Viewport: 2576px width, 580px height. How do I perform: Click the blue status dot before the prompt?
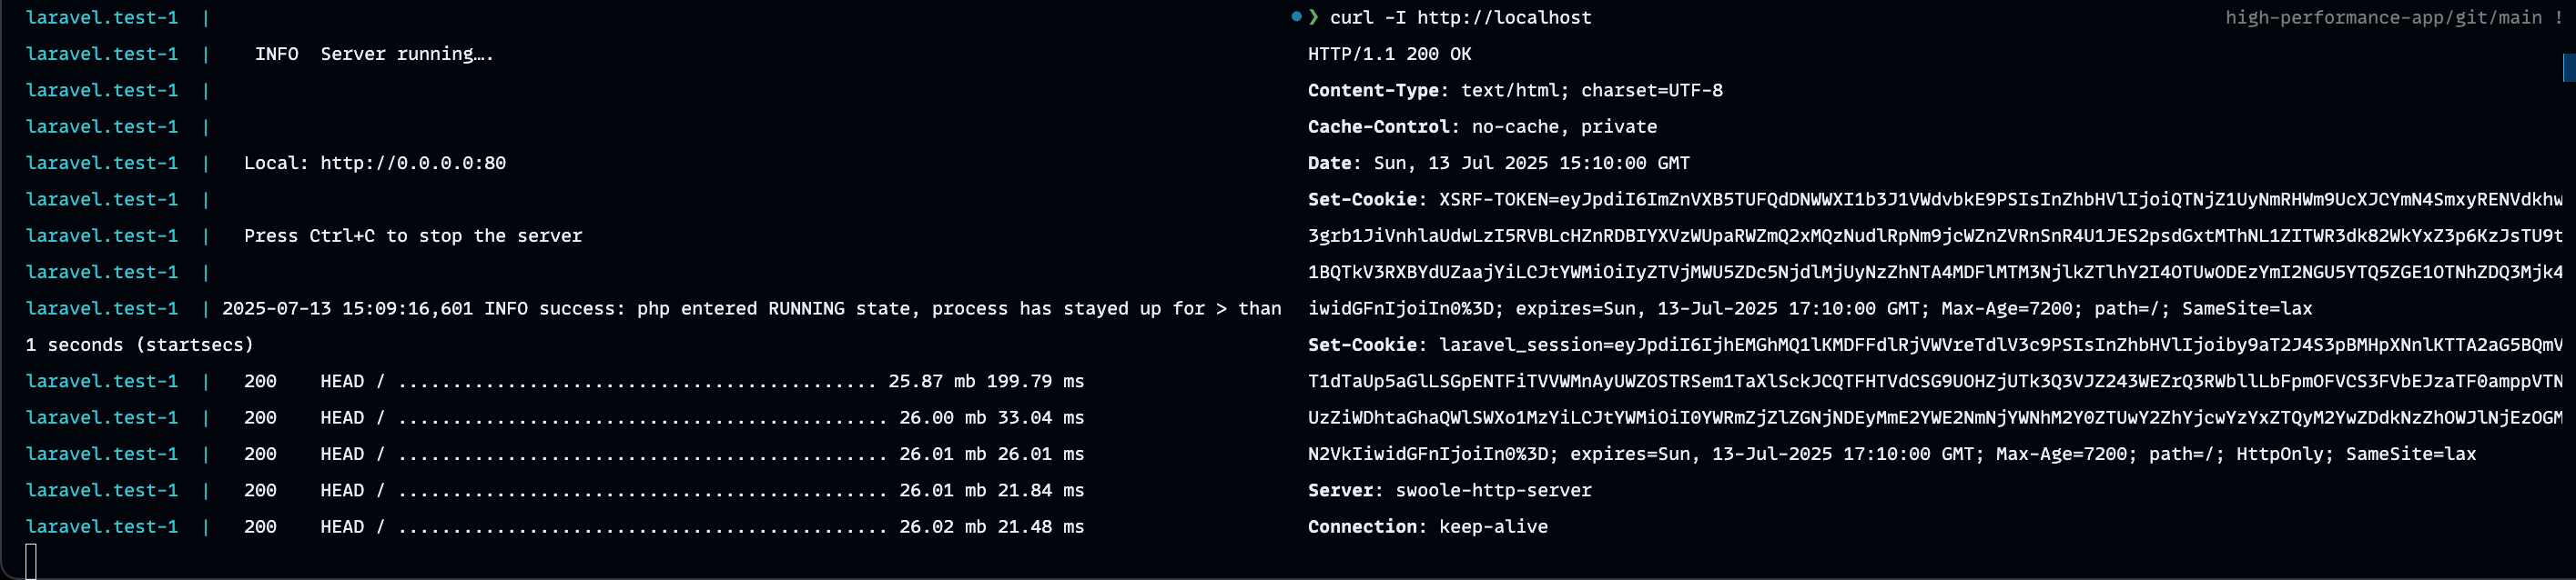pyautogui.click(x=1296, y=16)
